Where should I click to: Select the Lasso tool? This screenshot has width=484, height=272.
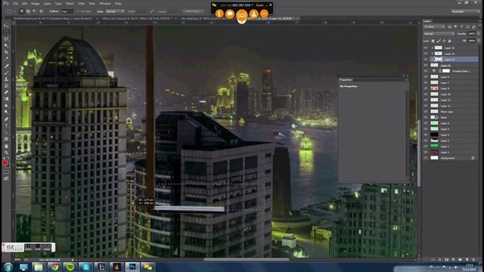pos(6,39)
